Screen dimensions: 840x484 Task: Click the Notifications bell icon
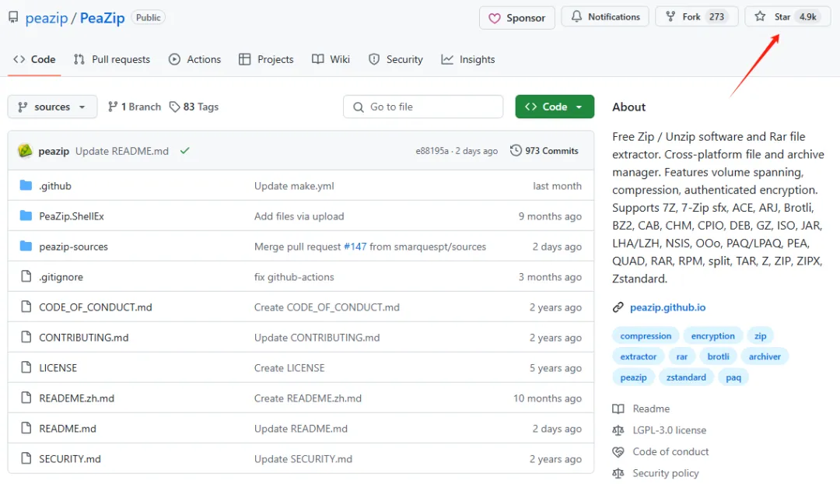coord(576,16)
